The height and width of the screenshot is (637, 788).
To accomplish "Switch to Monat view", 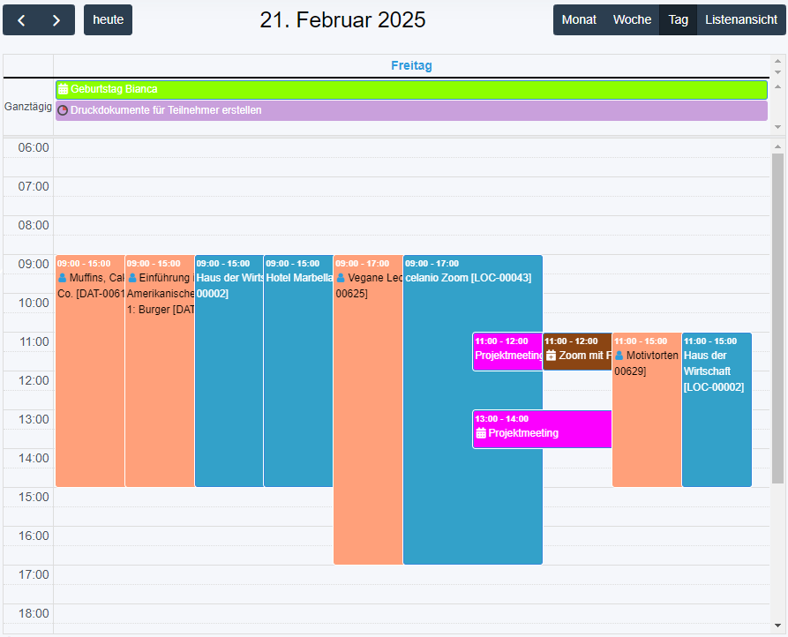I will point(579,19).
